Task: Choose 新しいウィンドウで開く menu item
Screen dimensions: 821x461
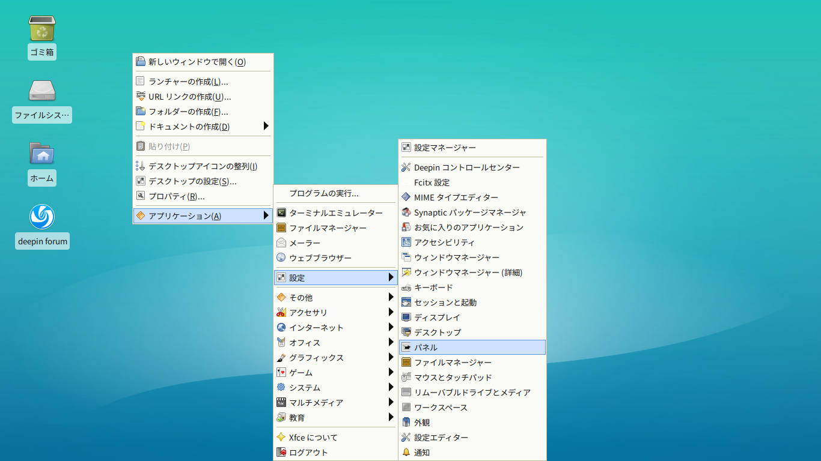Action: pos(203,62)
